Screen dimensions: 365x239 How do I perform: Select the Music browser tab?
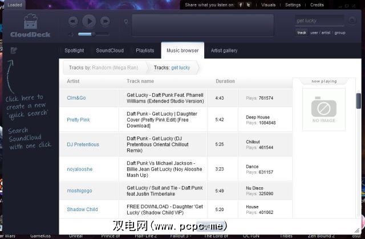182,51
